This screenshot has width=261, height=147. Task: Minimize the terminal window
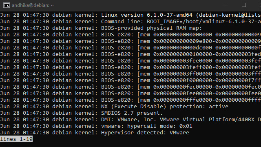tap(226, 5)
